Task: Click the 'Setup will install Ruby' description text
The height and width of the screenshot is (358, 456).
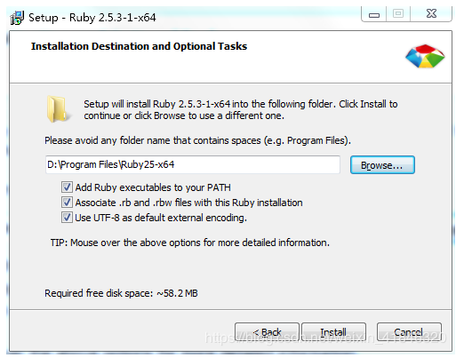Action: pos(241,110)
